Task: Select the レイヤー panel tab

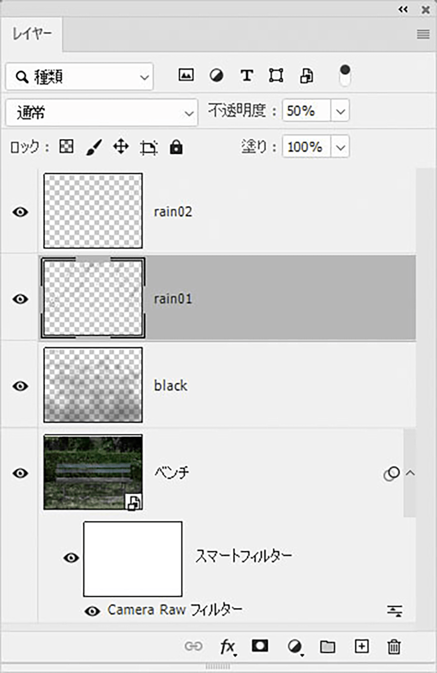Action: coord(32,34)
